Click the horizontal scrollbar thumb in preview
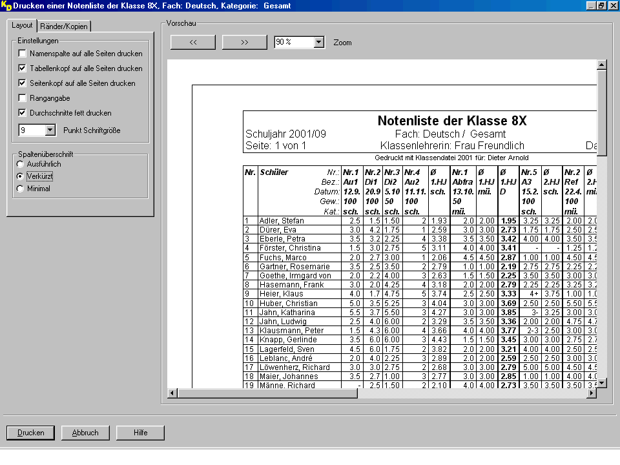Screen dimensions: 620x465 [x=267, y=393]
